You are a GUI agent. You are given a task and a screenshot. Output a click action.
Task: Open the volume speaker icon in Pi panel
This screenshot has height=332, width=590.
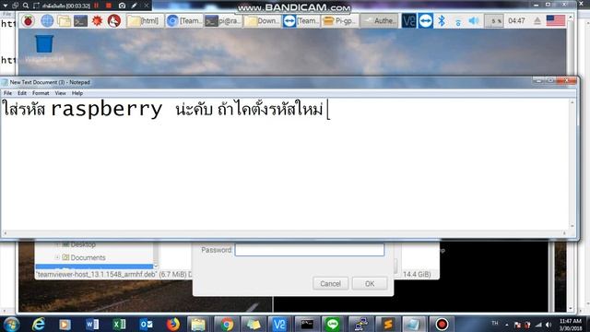[x=474, y=20]
